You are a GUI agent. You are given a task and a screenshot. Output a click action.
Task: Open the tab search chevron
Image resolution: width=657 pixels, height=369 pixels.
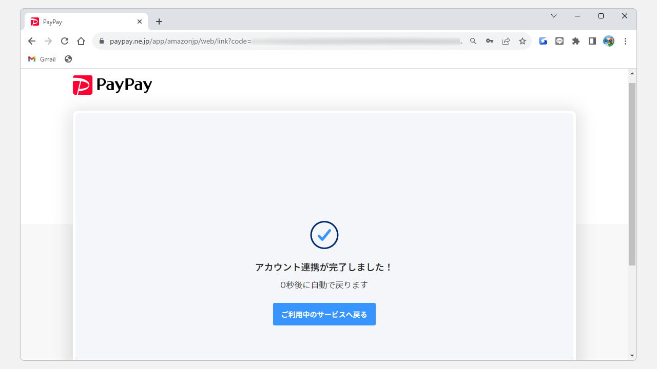tap(553, 16)
